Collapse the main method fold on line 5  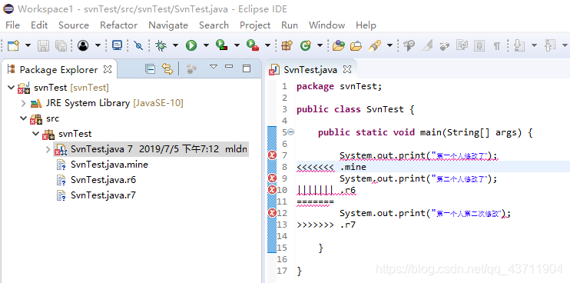tap(291, 132)
